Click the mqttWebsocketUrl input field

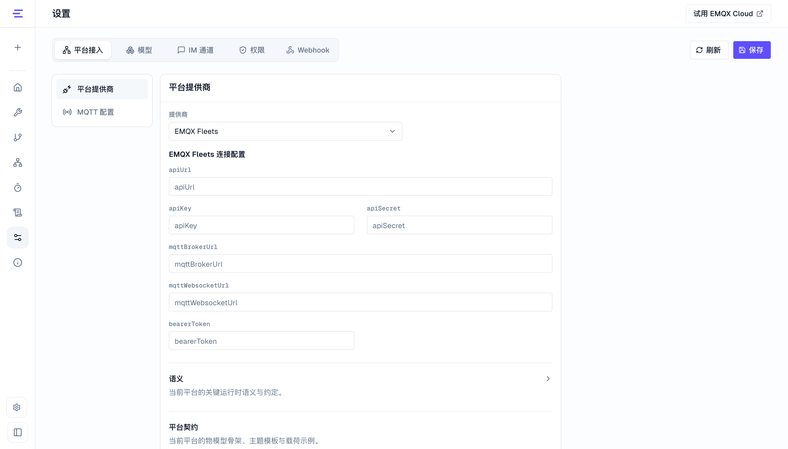click(360, 302)
